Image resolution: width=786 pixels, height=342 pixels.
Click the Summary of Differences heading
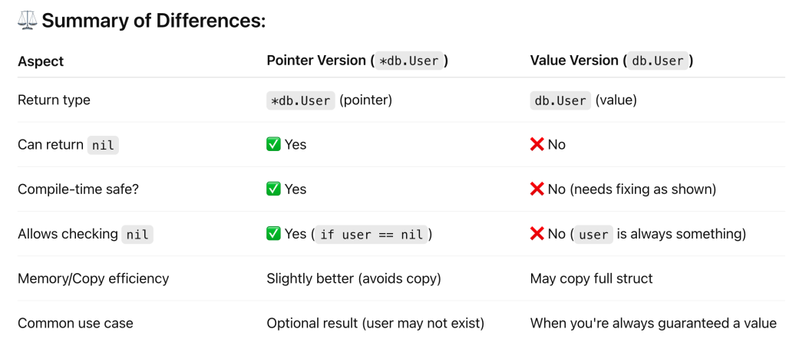(154, 21)
